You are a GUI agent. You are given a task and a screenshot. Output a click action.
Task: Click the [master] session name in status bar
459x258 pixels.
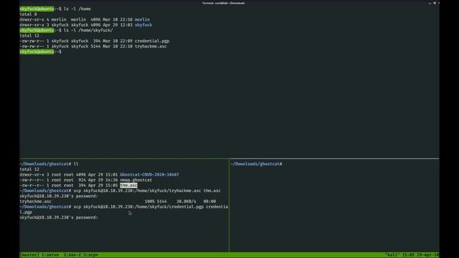[x=29, y=255]
